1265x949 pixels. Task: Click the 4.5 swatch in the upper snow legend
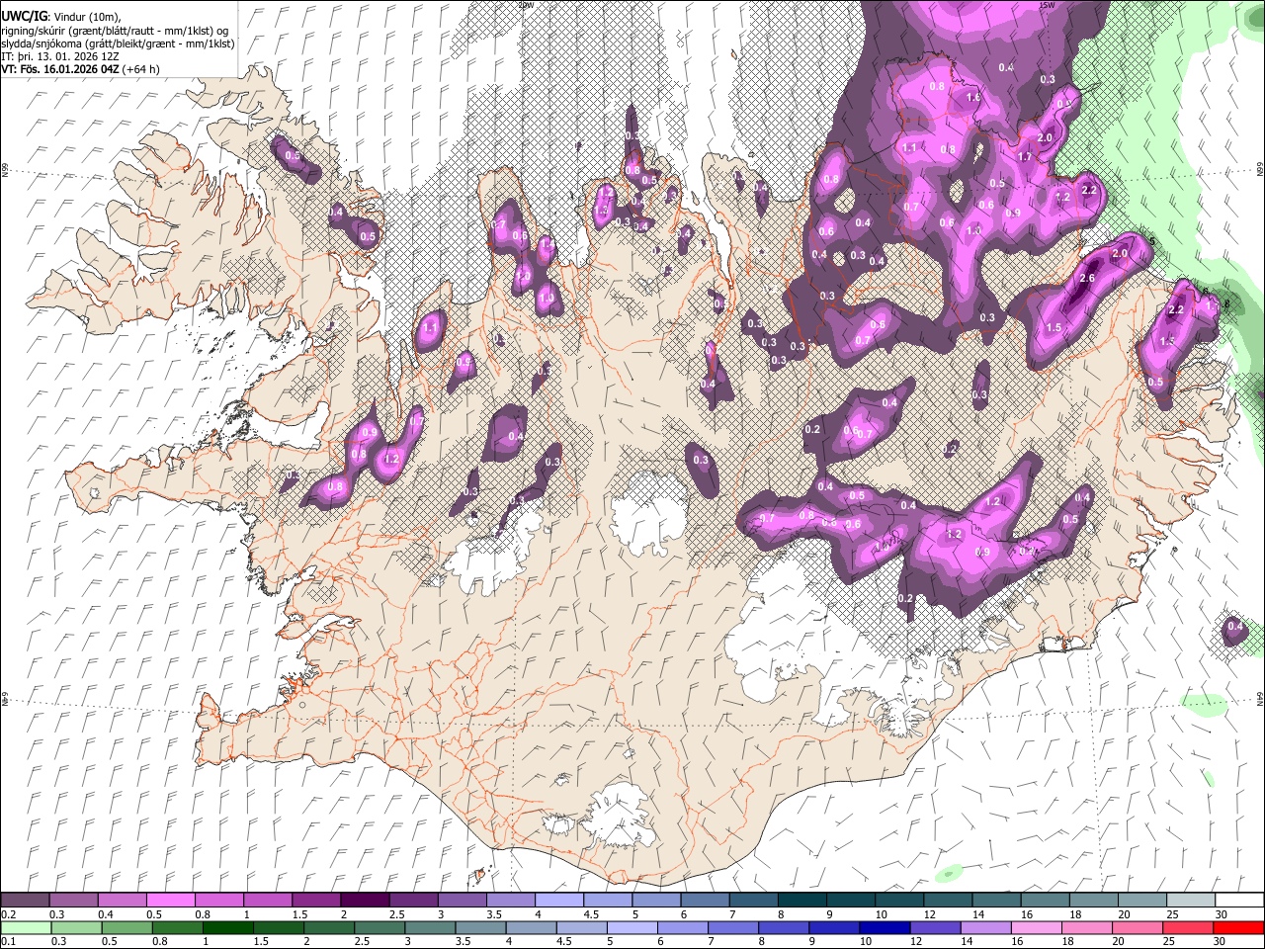click(x=607, y=901)
